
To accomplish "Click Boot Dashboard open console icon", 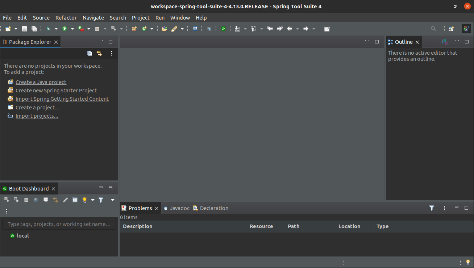I will [46, 200].
